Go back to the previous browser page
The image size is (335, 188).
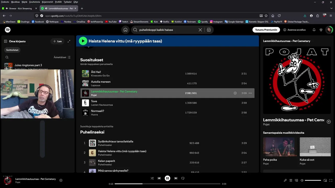pyautogui.click(x=4, y=16)
